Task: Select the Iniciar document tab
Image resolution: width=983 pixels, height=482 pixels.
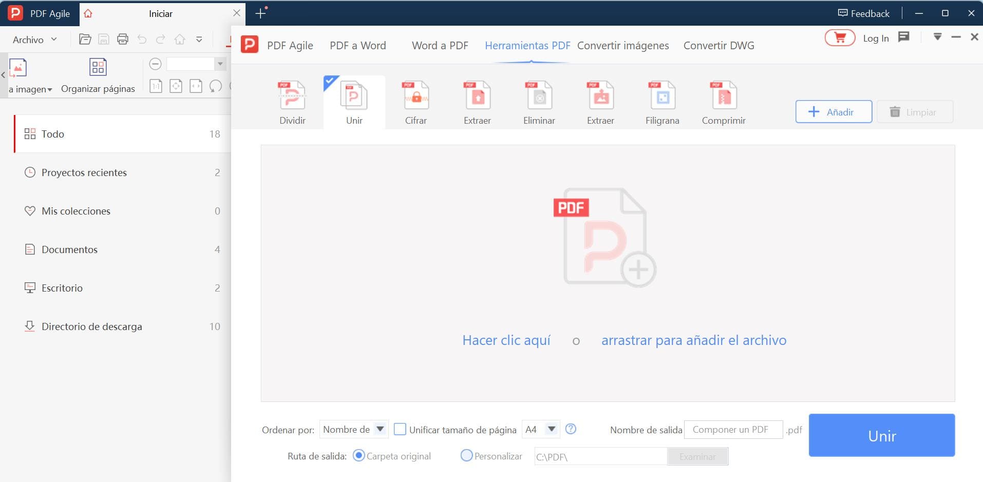Action: click(161, 13)
